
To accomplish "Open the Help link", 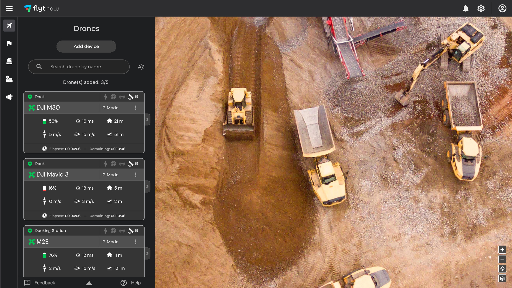I will (x=131, y=283).
